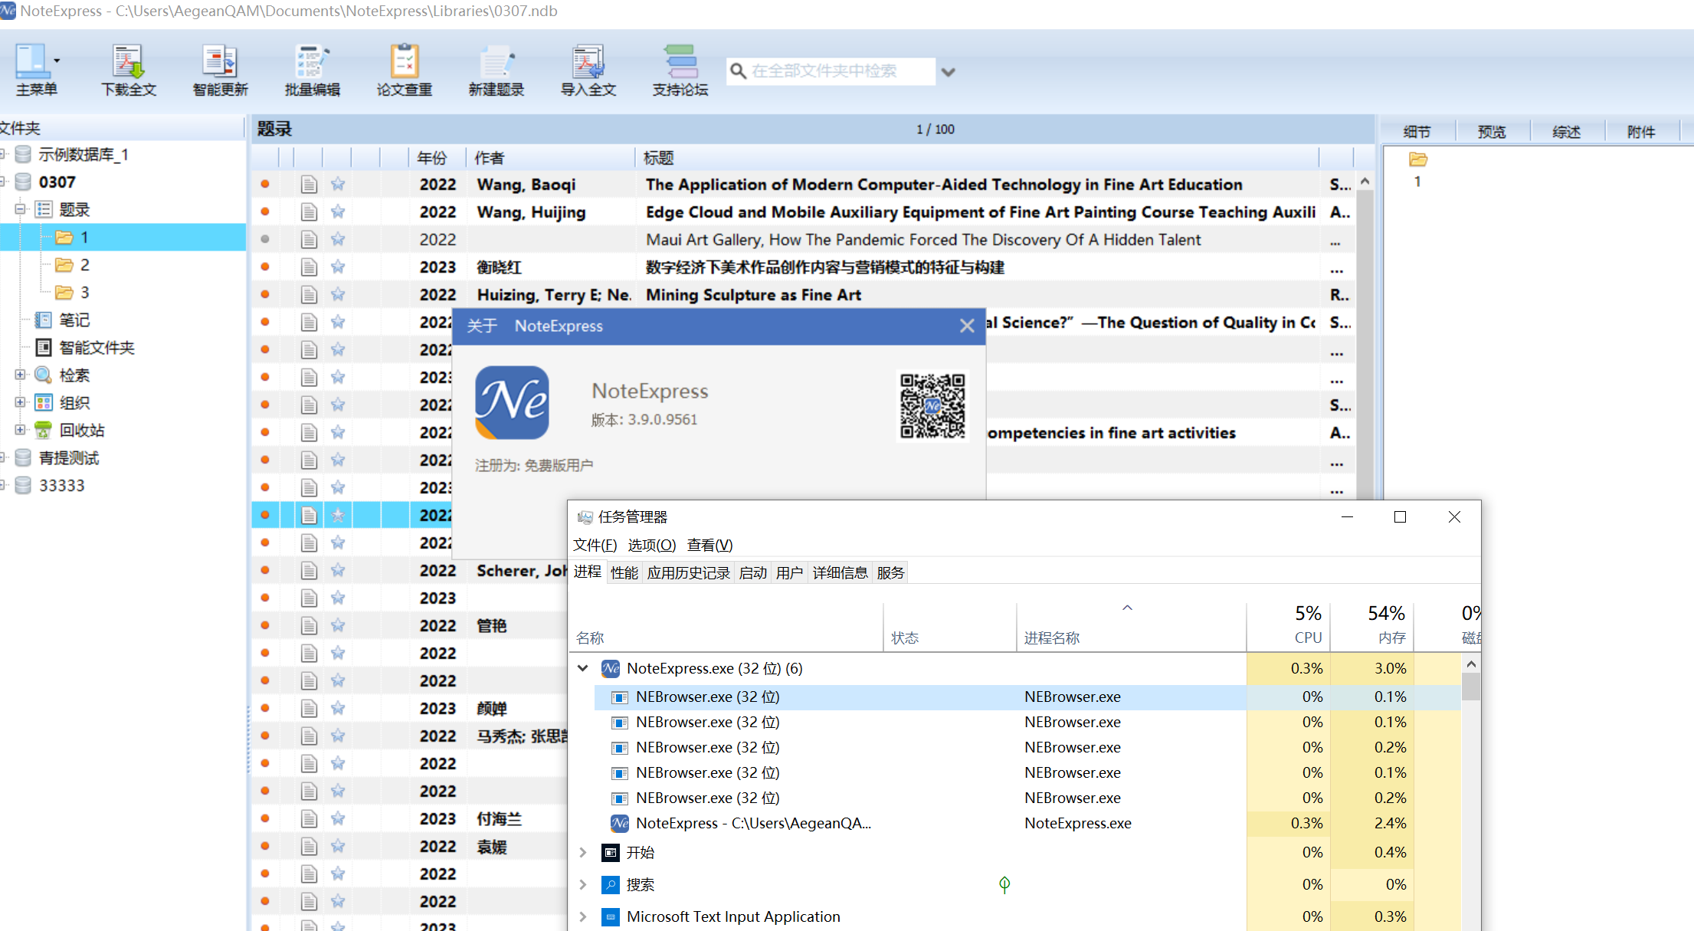Sort processes by the 内存 column header
This screenshot has width=1694, height=931.
[1372, 626]
